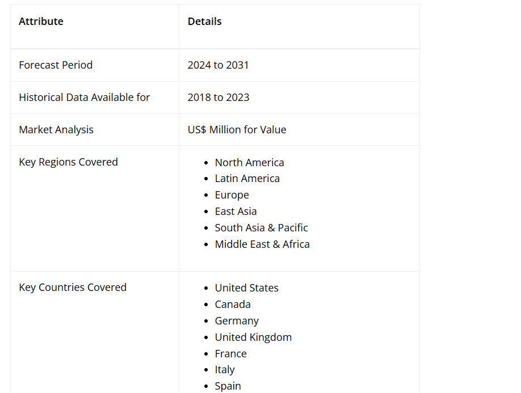Select United States in countries list
The width and height of the screenshot is (521, 393).
point(246,288)
